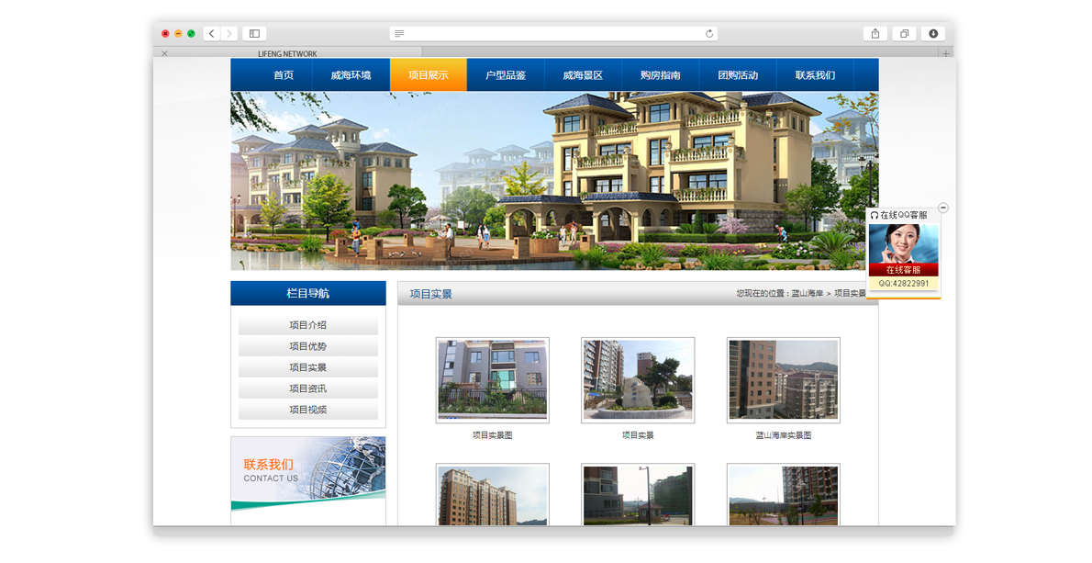Toggle the browser sidebar icon

[x=254, y=33]
